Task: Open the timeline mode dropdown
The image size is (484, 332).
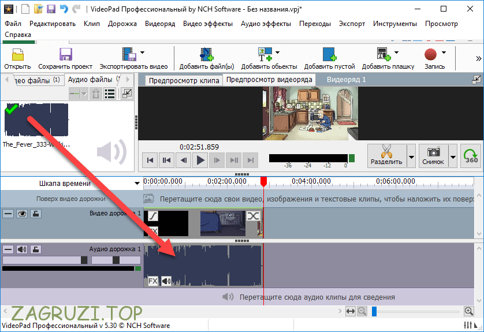Action: coord(137,184)
